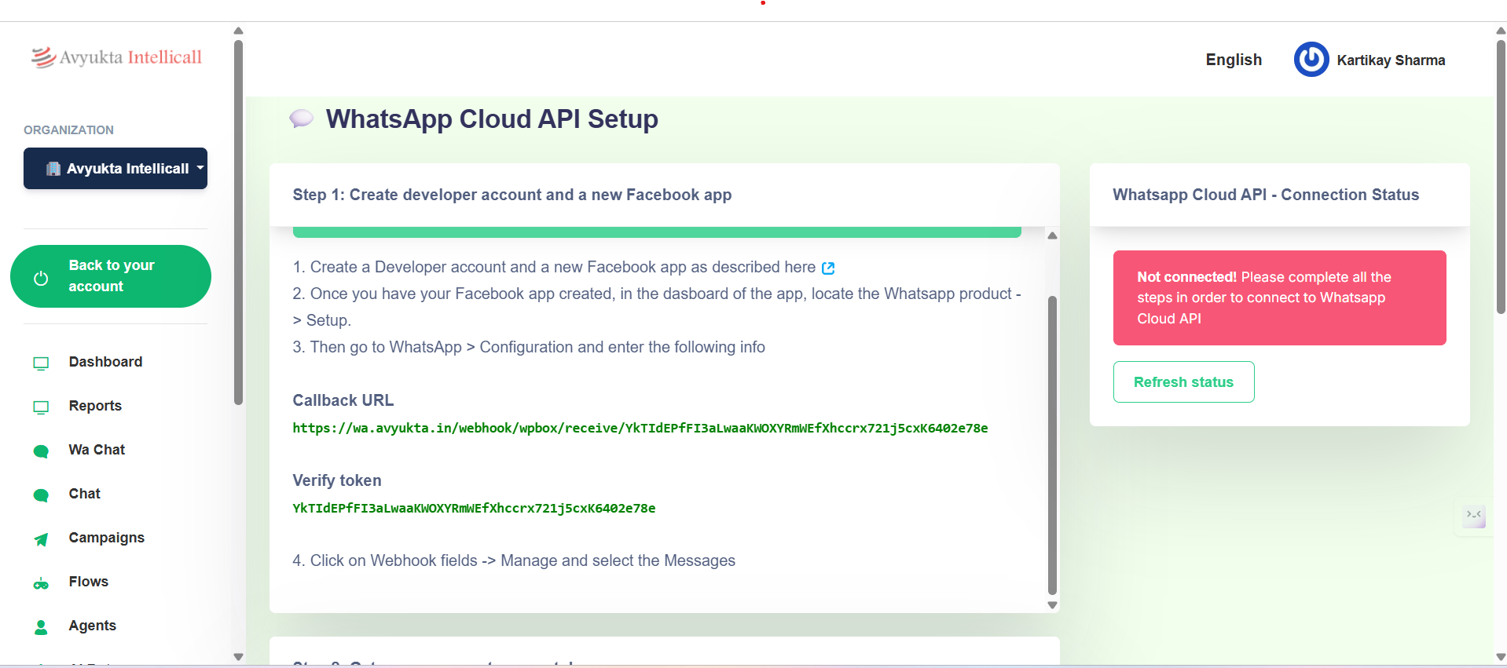1507x668 pixels.
Task: Click the Callback URL webhook link text
Action: coord(640,428)
